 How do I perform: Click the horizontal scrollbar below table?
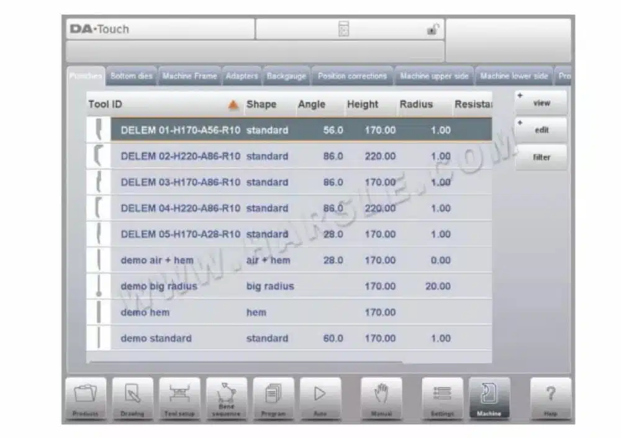tap(246, 362)
